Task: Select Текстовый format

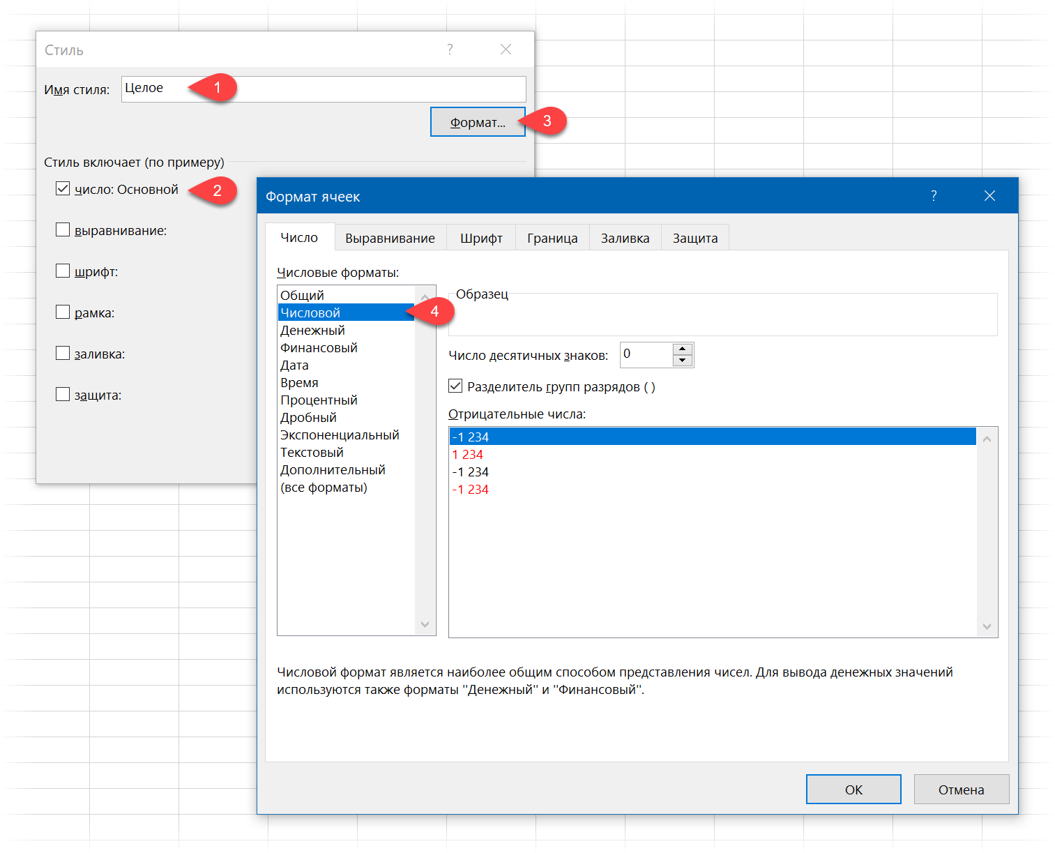Action: [x=347, y=452]
